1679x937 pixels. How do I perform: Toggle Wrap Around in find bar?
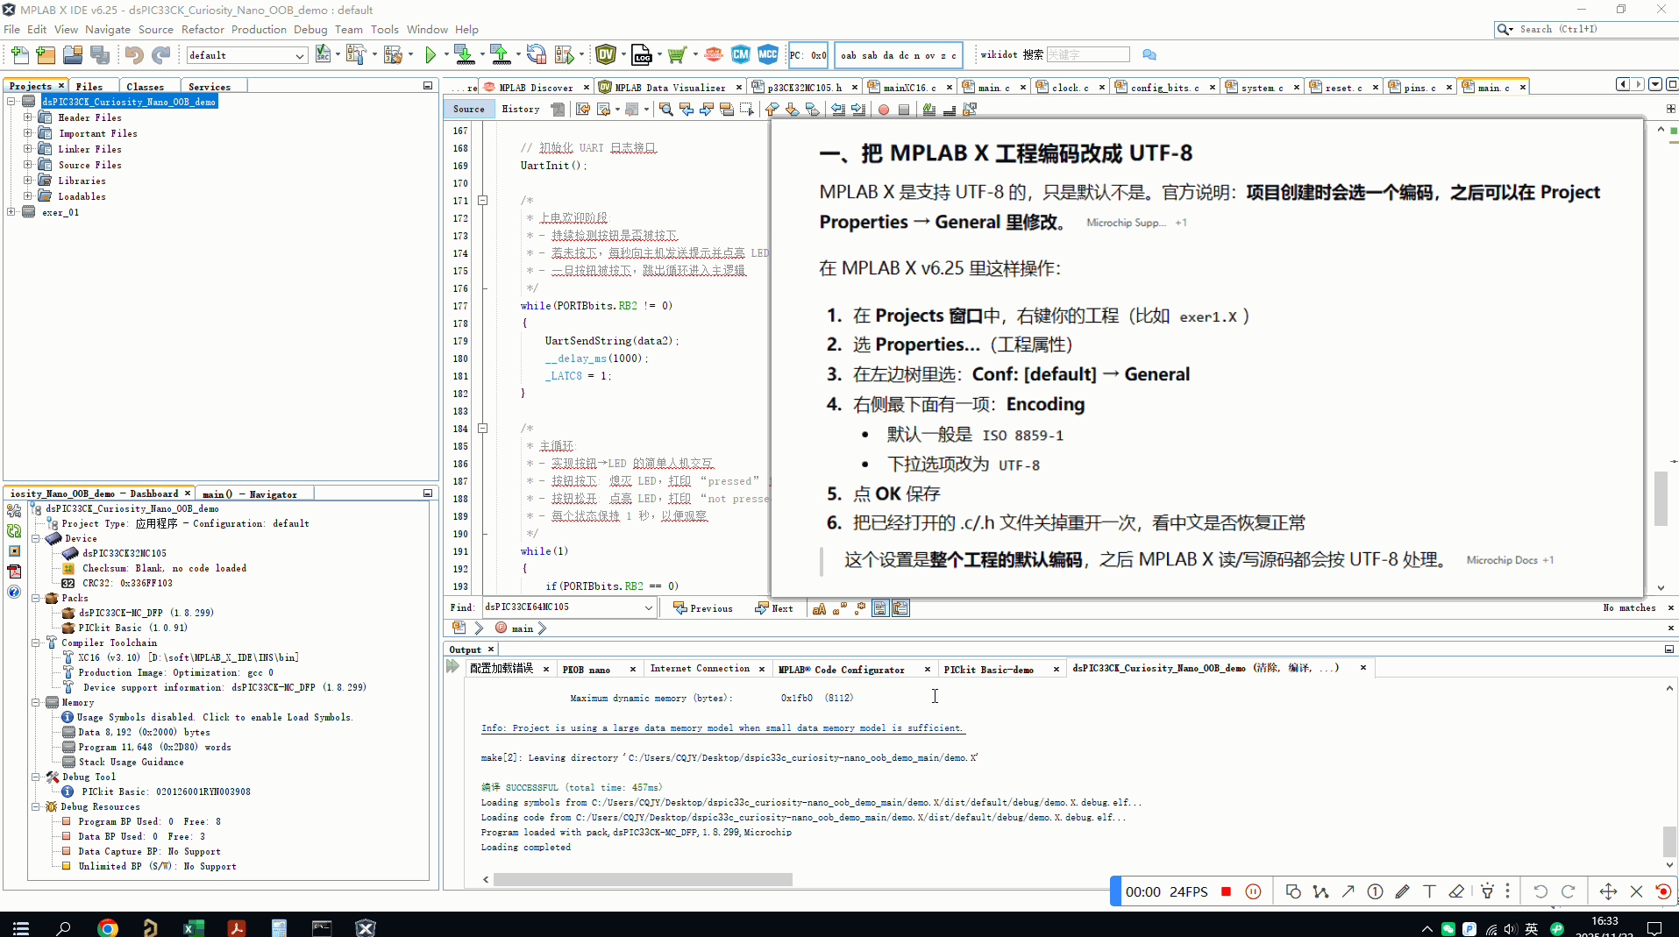tap(900, 608)
